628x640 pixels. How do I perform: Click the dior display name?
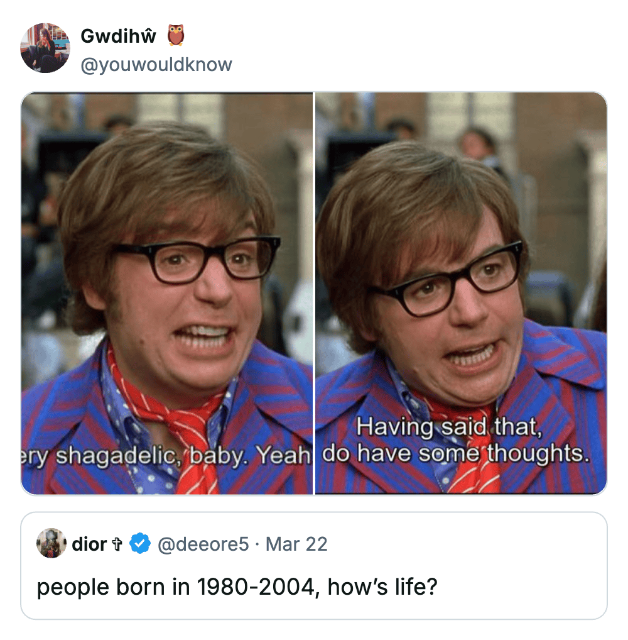pyautogui.click(x=89, y=544)
